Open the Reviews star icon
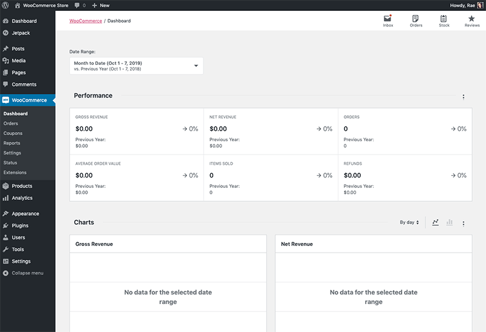This screenshot has width=486, height=332. pyautogui.click(x=471, y=19)
